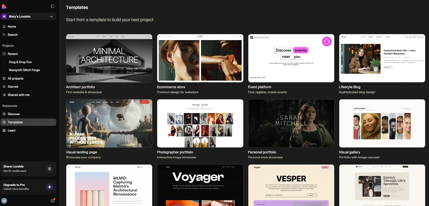Select Templates in the sidebar
429x206 pixels.
coord(28,122)
